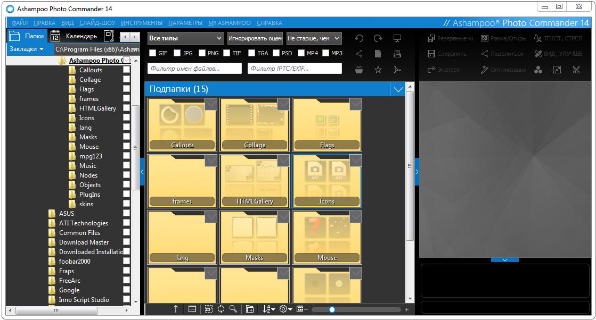The image size is (596, 320).
Task: Click the magnifier search icon in bottom toolbar
Action: click(233, 309)
